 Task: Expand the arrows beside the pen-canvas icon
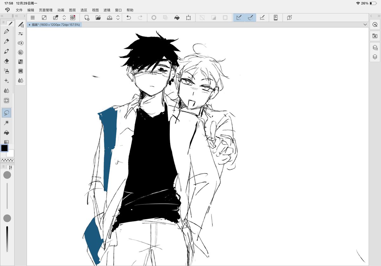point(64,18)
